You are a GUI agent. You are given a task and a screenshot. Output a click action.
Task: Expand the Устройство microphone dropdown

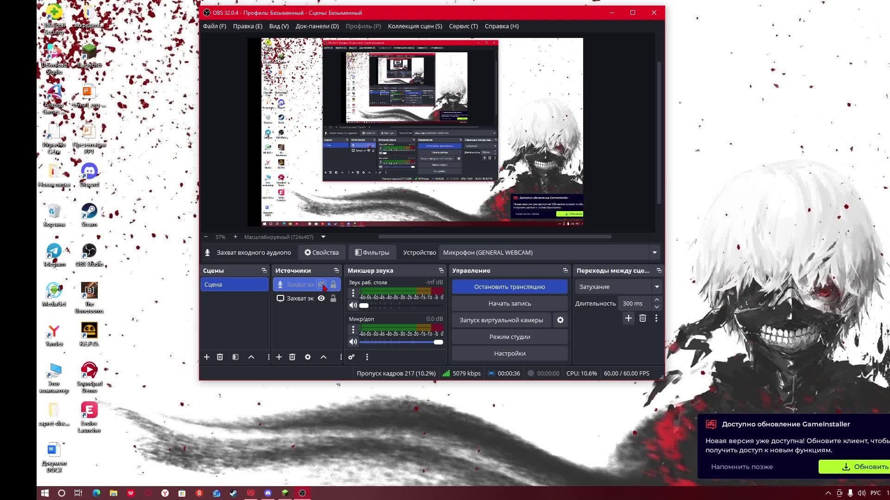point(655,252)
